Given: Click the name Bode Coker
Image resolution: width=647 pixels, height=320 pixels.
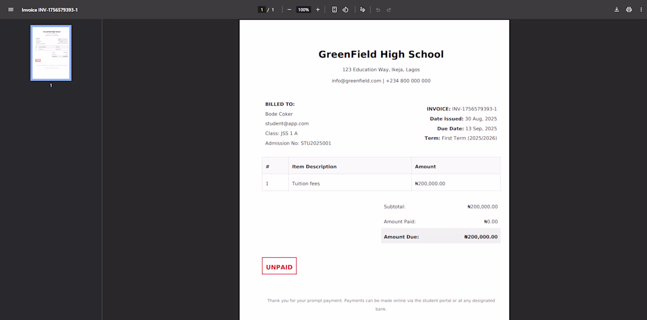Looking at the screenshot, I should coord(279,114).
